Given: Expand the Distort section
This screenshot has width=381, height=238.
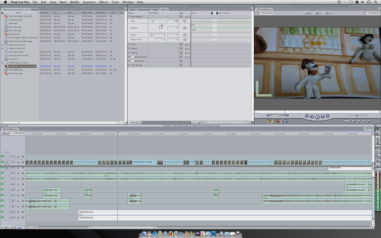Looking at the screenshot, I should (129, 48).
